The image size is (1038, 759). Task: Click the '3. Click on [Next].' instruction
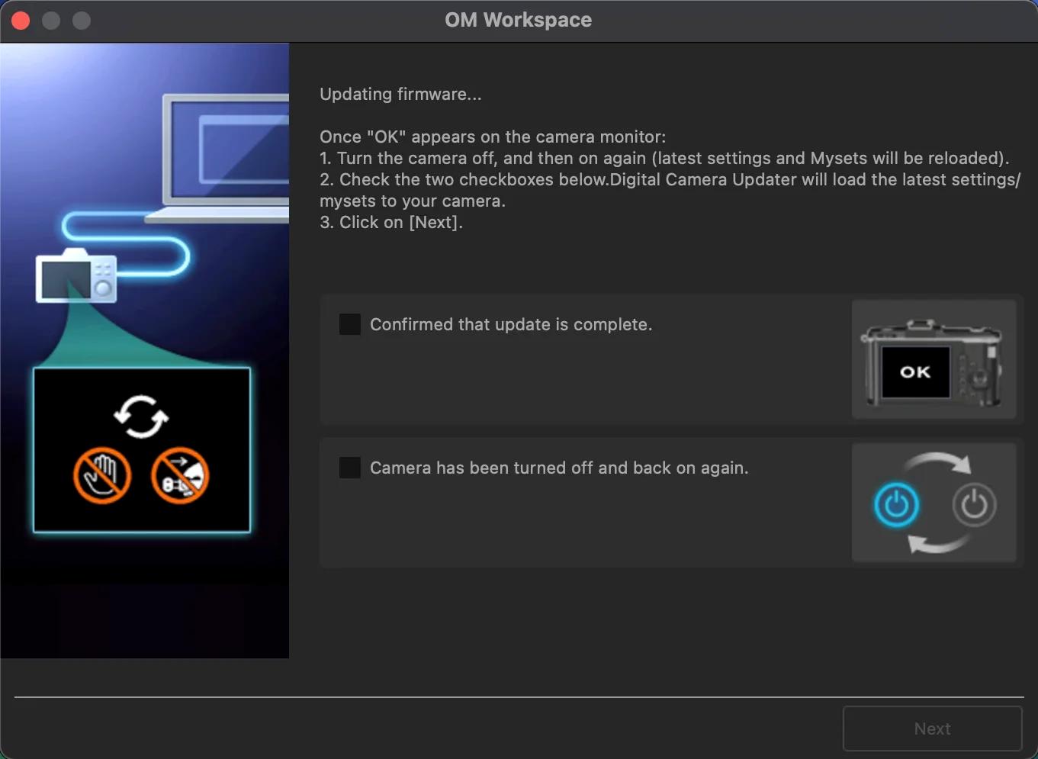[x=391, y=222]
